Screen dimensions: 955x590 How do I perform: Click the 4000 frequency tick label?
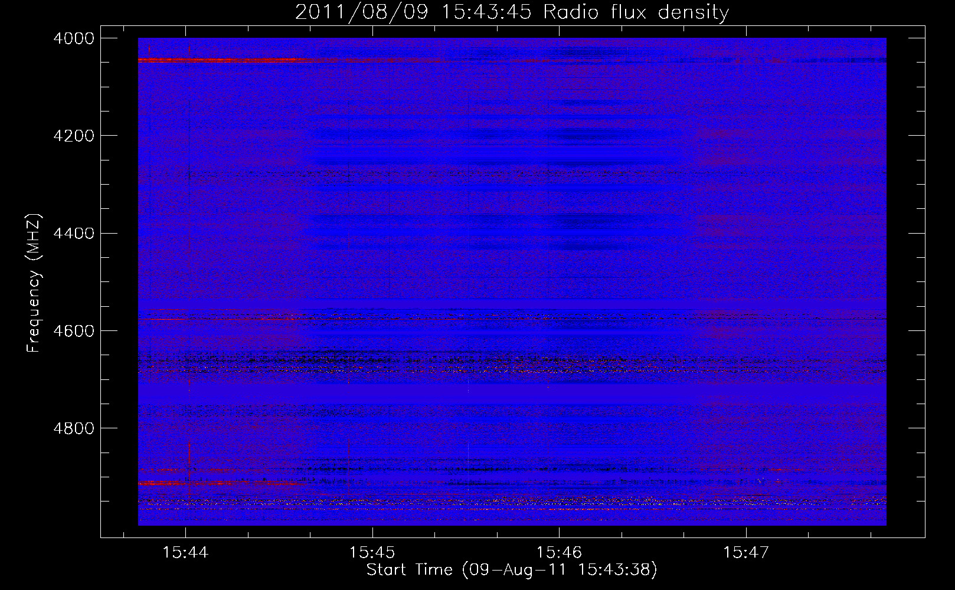[x=74, y=38]
